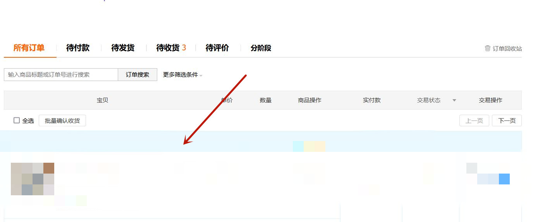Click the 商品操作 column header
The width and height of the screenshot is (533, 222).
pos(309,100)
